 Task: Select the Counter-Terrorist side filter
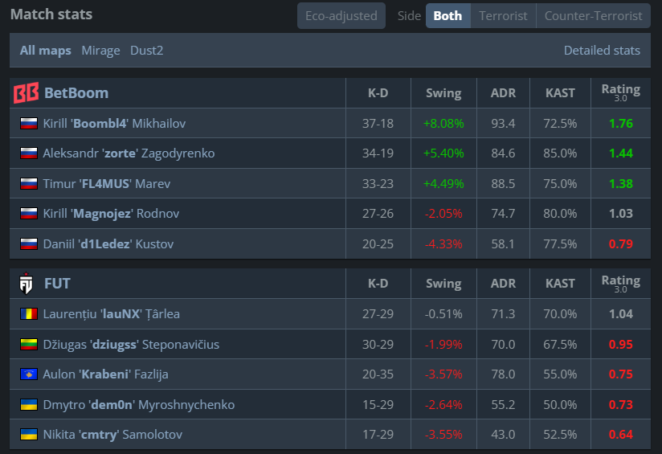pyautogui.click(x=593, y=16)
